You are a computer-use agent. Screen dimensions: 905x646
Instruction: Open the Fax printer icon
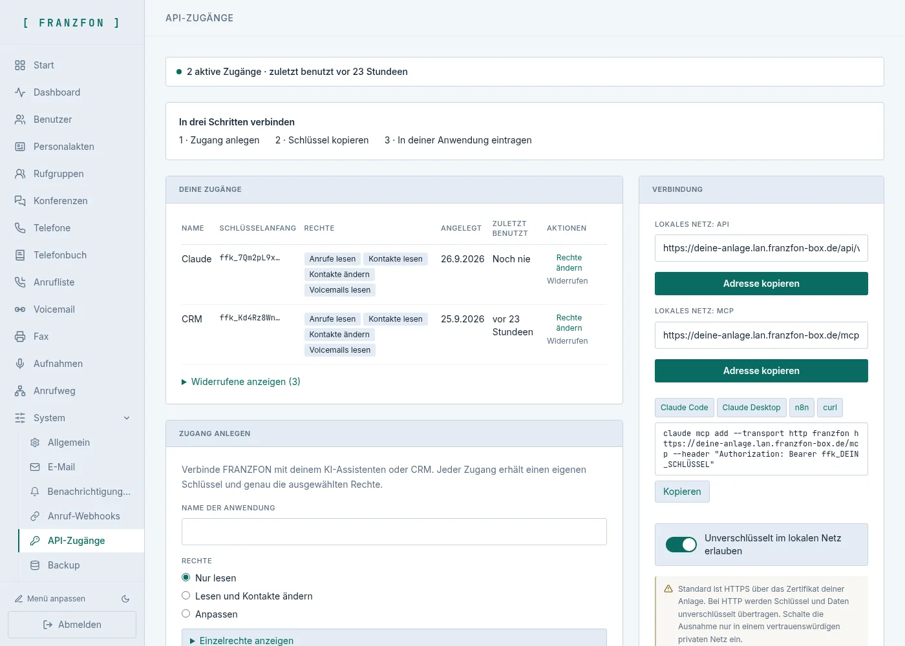(x=20, y=337)
